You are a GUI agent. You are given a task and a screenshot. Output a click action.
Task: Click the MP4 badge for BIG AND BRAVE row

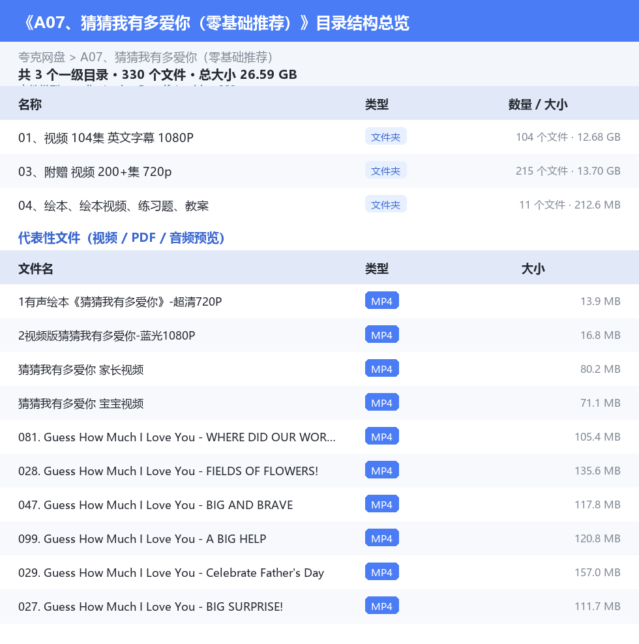(381, 505)
